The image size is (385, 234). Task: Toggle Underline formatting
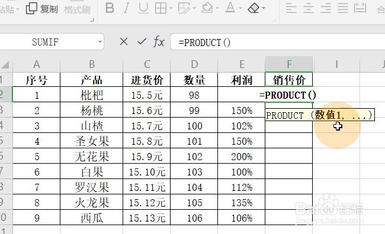tap(143, 8)
